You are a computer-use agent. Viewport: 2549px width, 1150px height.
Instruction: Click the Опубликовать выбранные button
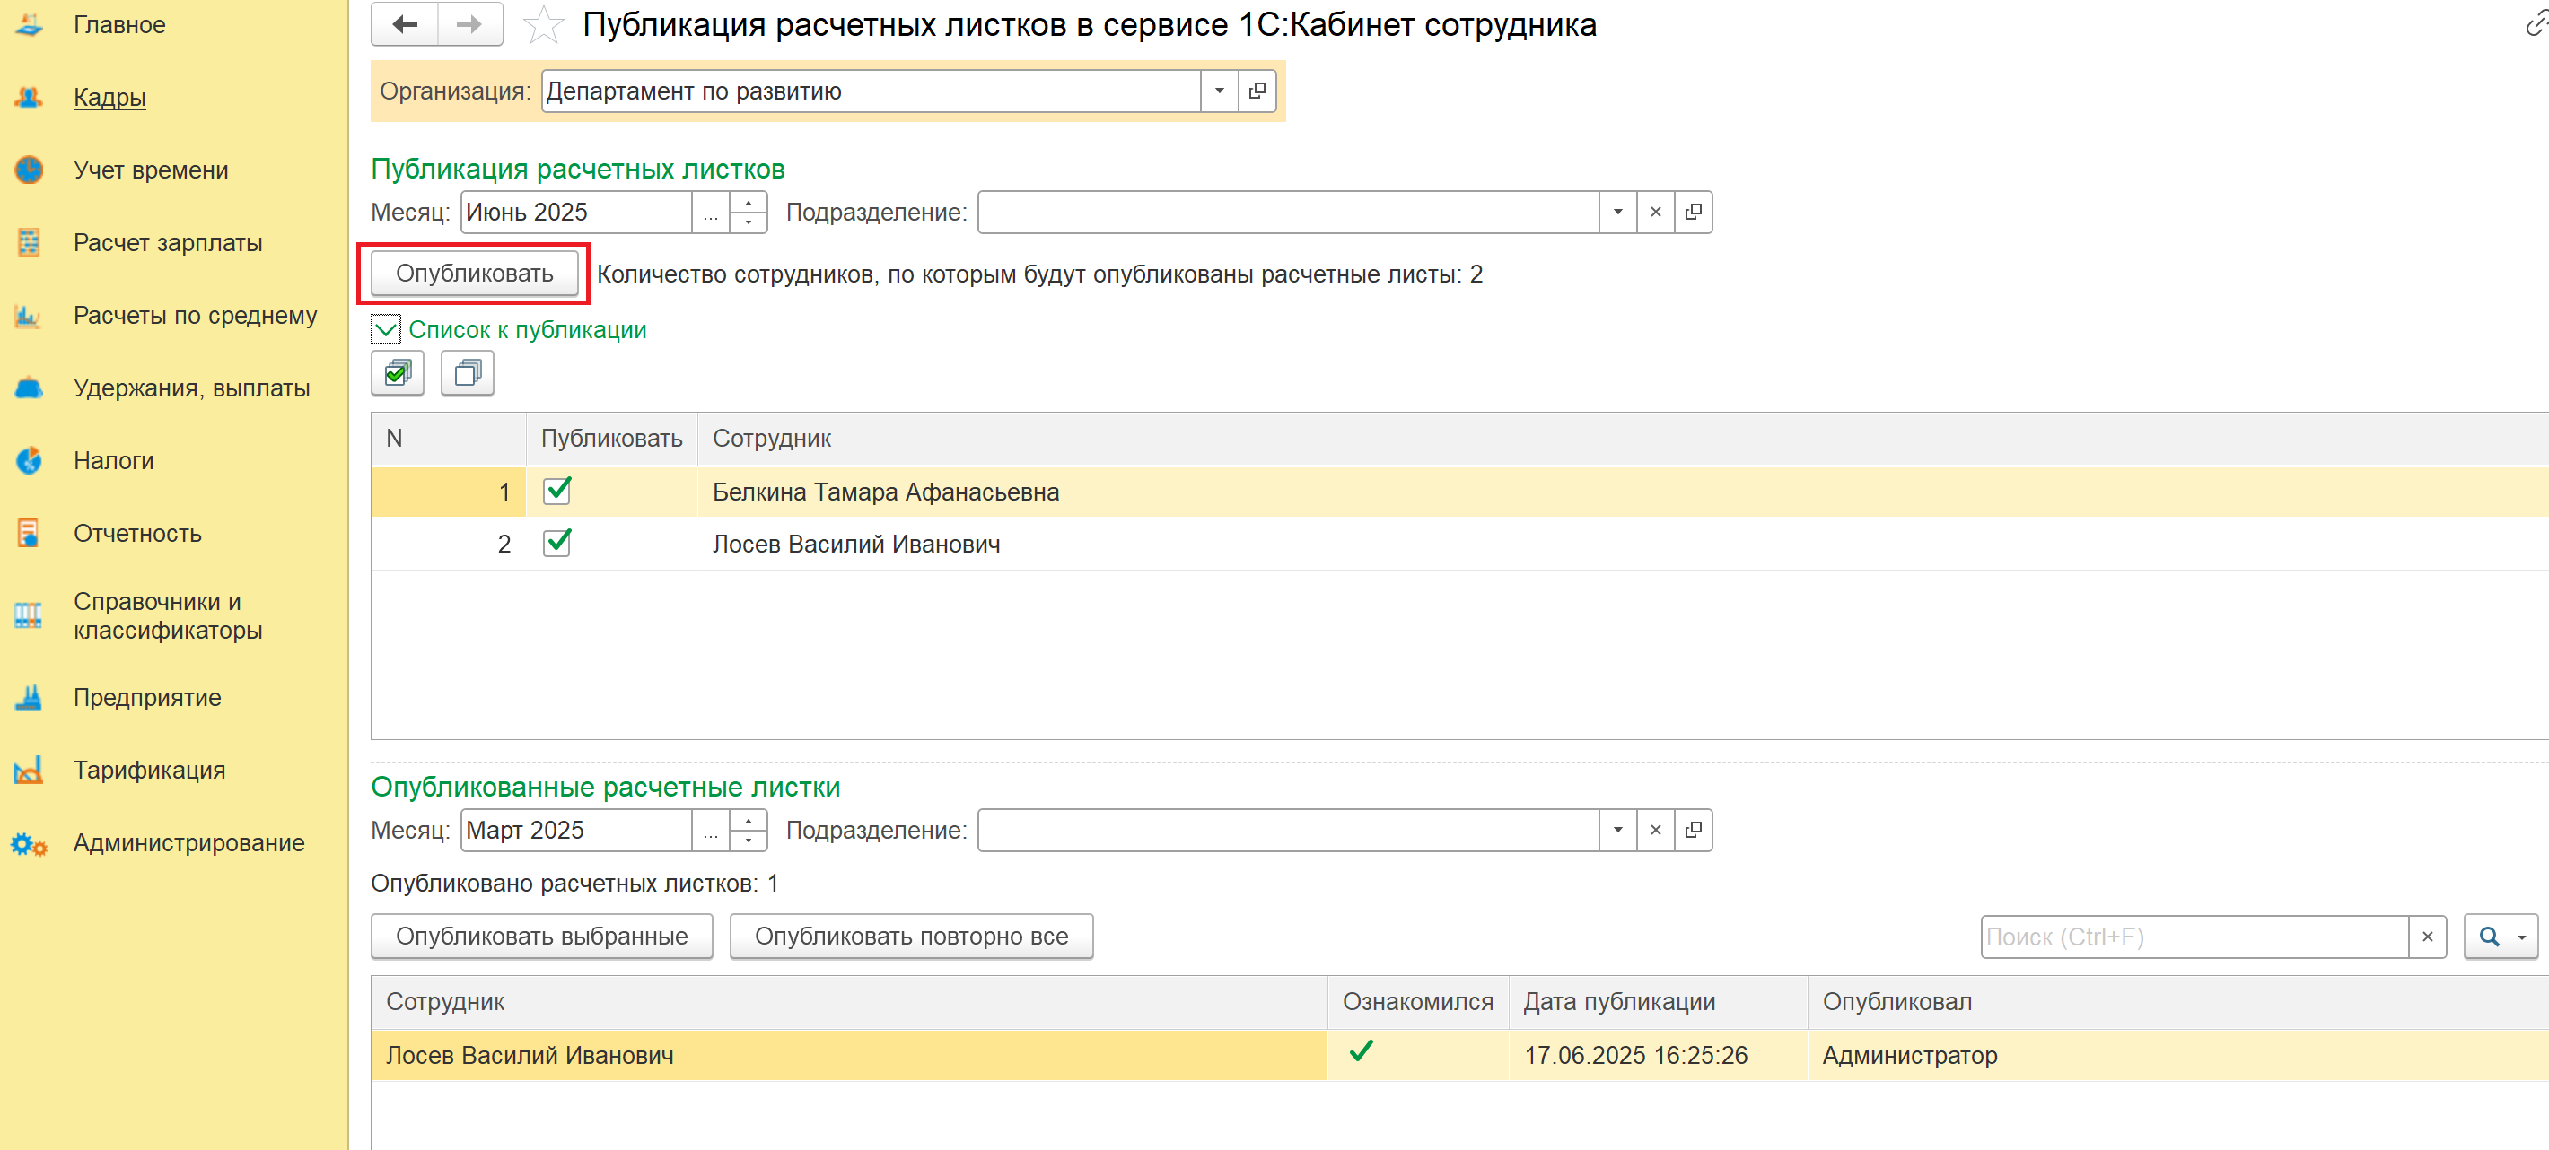[542, 937]
